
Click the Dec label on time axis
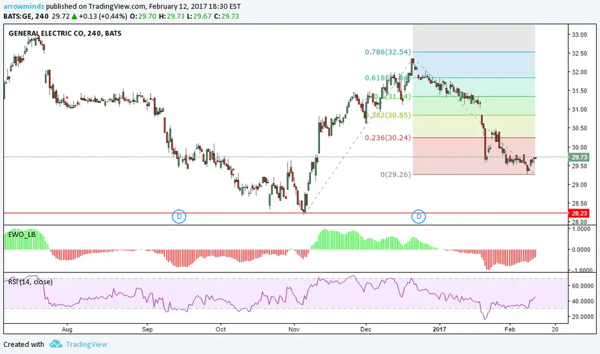(366, 329)
